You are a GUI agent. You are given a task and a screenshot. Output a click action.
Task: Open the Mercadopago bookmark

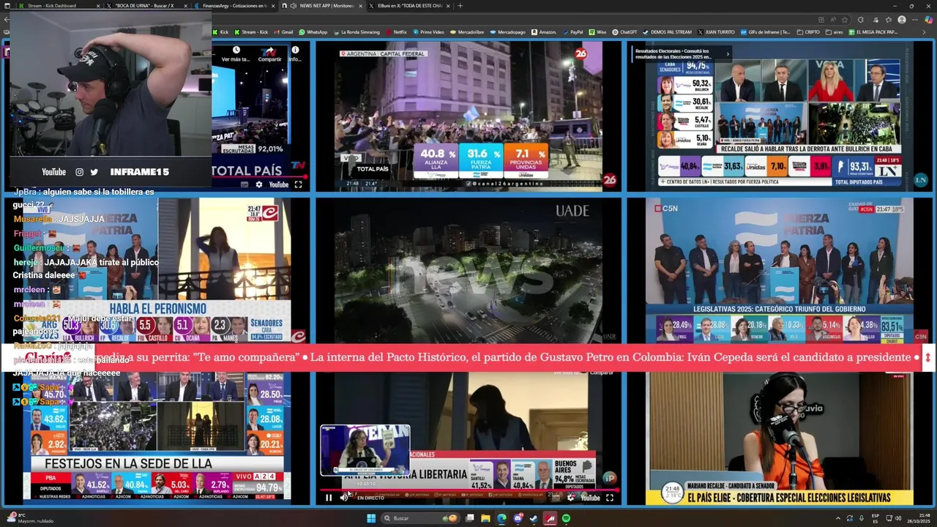coord(507,32)
